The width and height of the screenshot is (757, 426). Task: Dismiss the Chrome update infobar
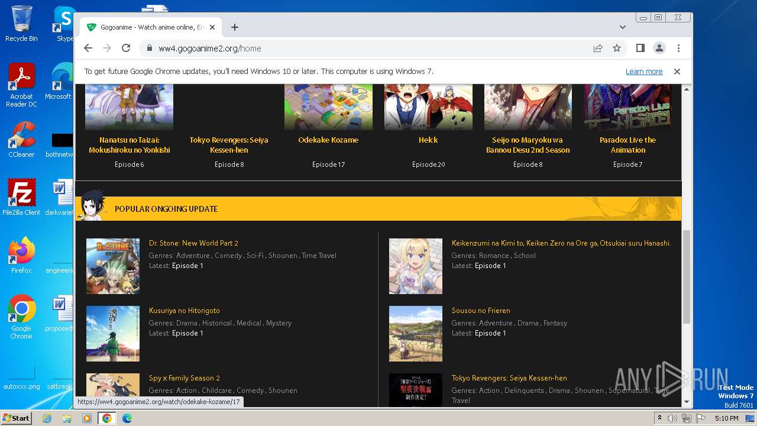pos(677,71)
